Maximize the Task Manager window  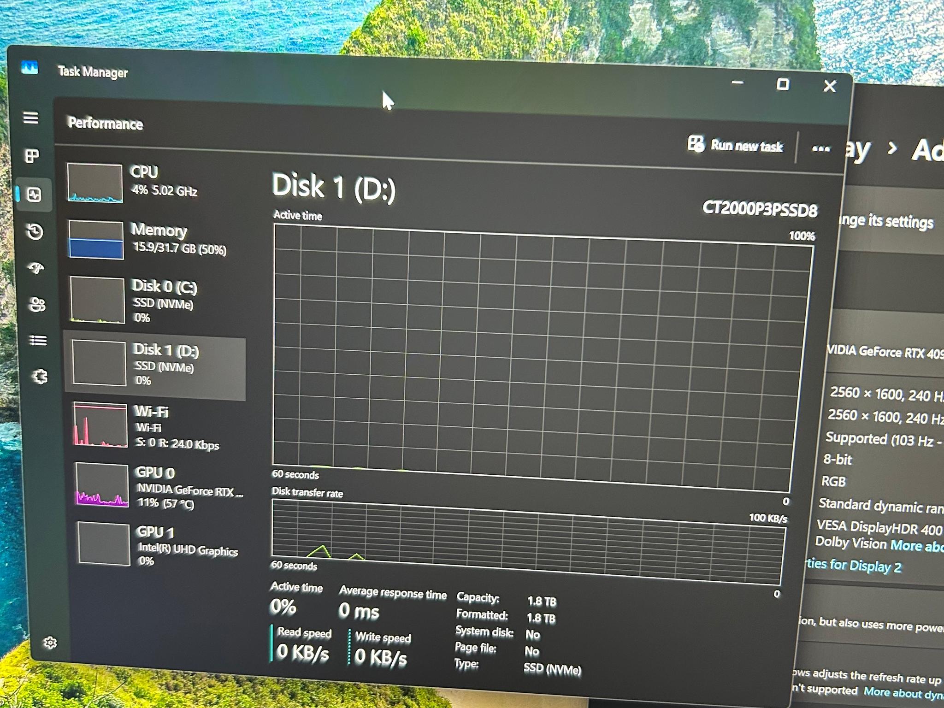click(x=783, y=84)
